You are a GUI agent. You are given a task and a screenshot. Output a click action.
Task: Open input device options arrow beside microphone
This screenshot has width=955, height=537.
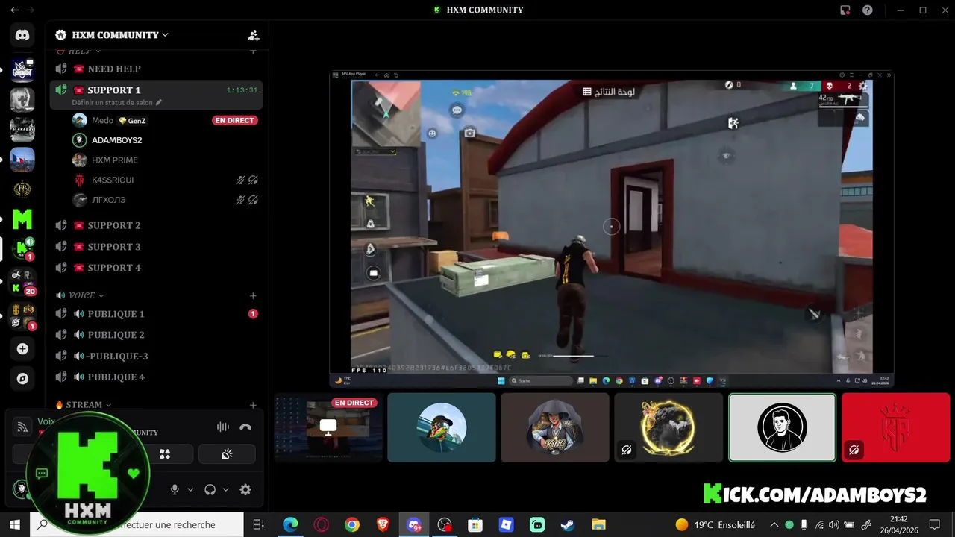click(x=190, y=490)
